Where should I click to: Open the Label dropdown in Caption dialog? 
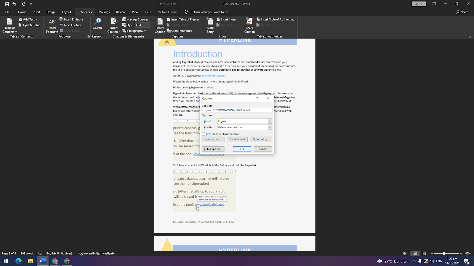coord(270,121)
